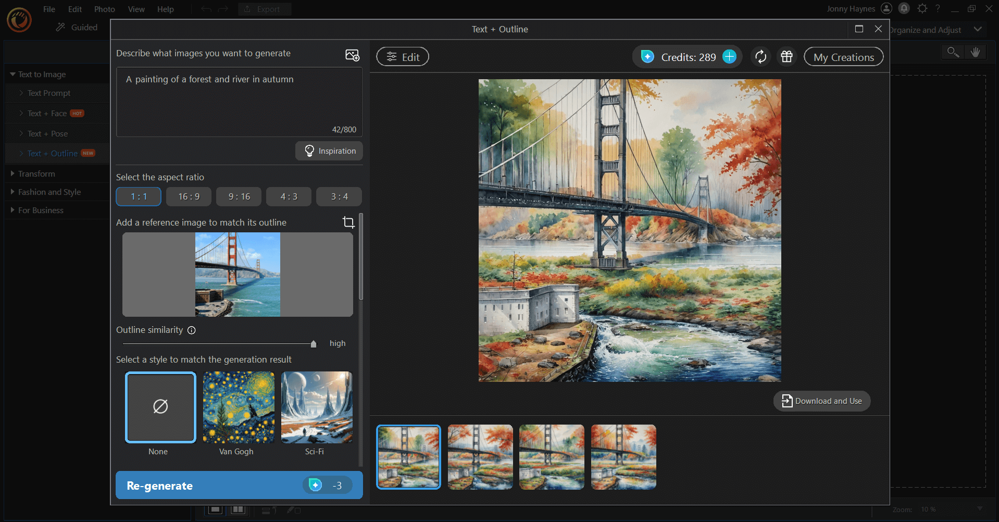999x522 pixels.
Task: Select the Hand pan tool
Action: (x=976, y=52)
